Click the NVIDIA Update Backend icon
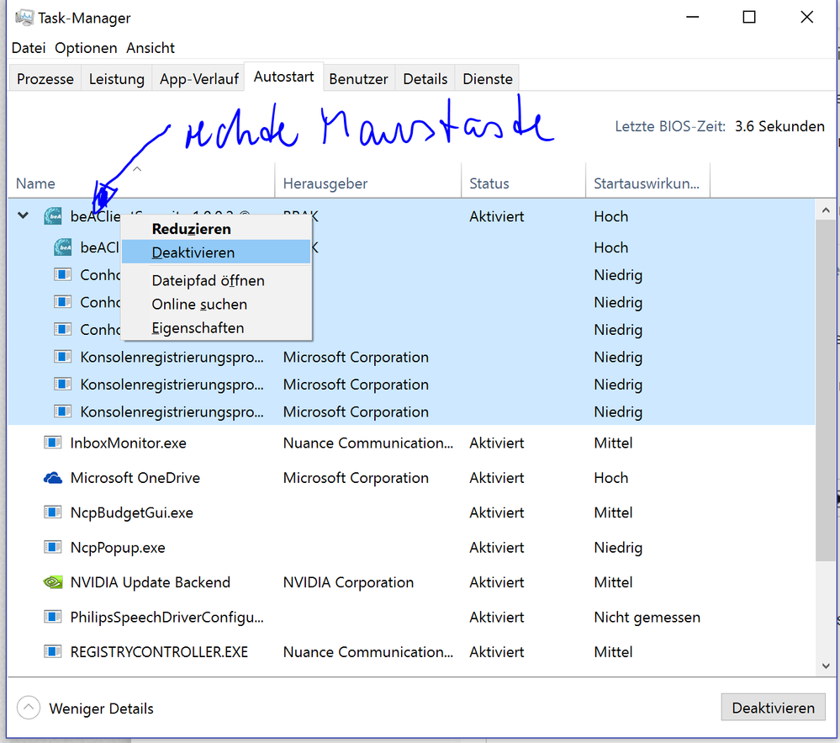840x743 pixels. pyautogui.click(x=53, y=582)
